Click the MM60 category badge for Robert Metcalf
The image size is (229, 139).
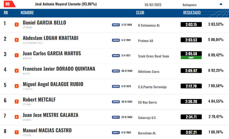click(x=116, y=102)
